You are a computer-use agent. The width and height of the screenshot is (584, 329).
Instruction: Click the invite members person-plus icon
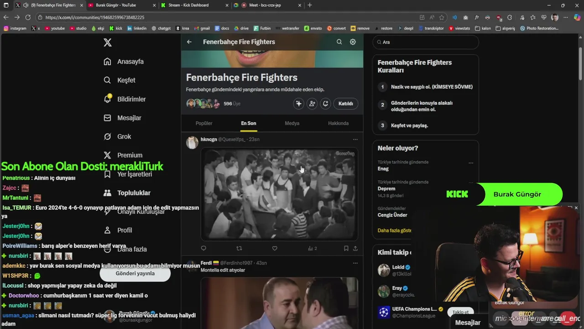312,104
